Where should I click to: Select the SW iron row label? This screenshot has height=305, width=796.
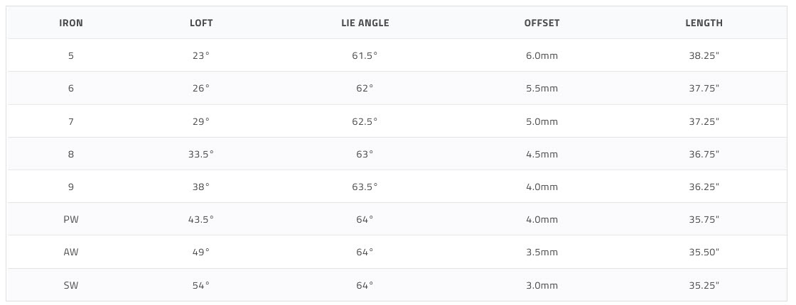(x=71, y=286)
